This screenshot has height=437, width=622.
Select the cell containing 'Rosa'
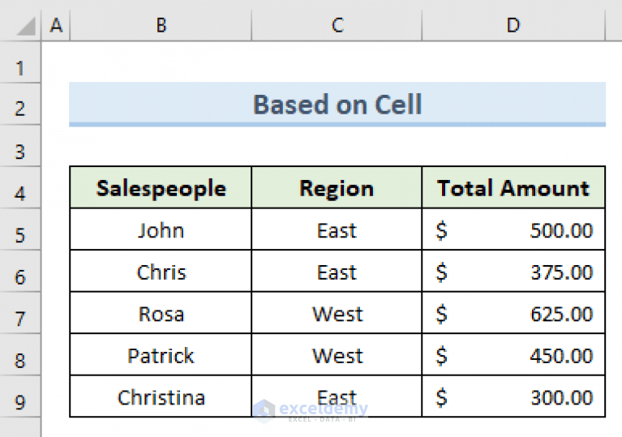pyautogui.click(x=161, y=313)
